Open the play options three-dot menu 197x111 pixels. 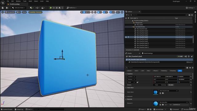point(62,8)
